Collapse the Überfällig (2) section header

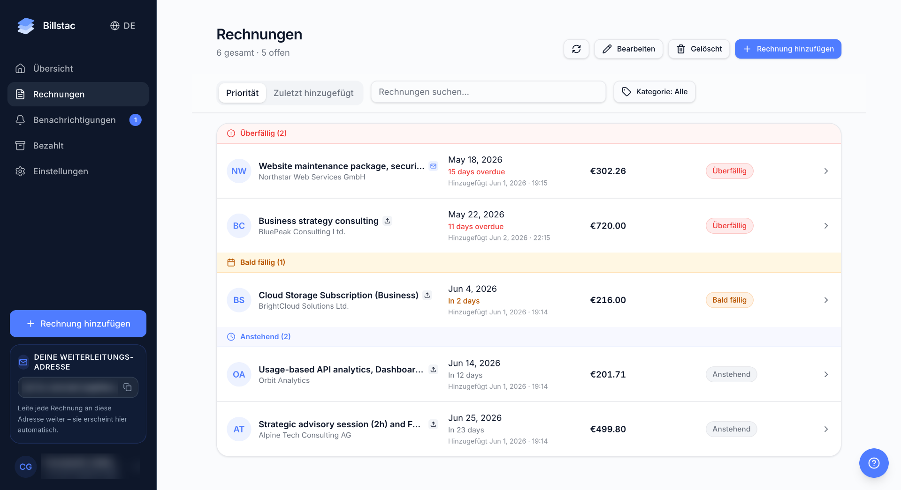tap(528, 134)
